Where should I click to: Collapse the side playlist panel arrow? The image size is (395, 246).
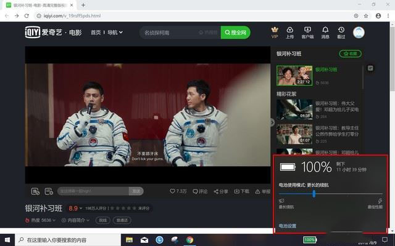[272, 122]
